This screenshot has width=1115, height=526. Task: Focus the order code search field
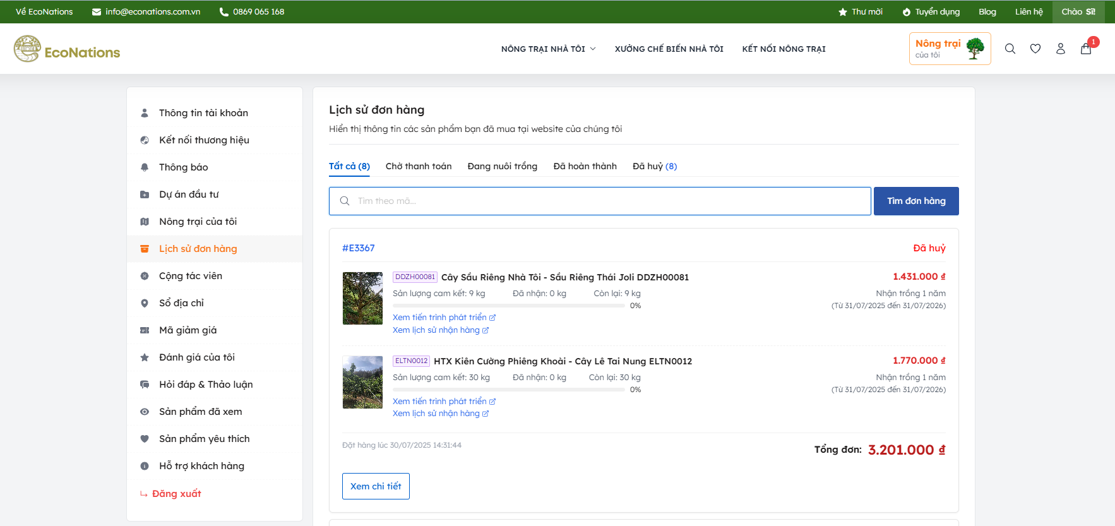[x=600, y=201]
